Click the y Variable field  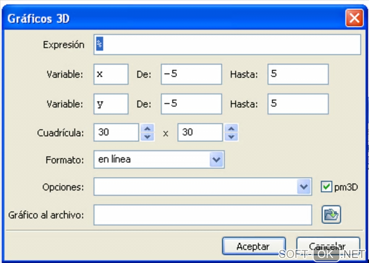pyautogui.click(x=111, y=104)
